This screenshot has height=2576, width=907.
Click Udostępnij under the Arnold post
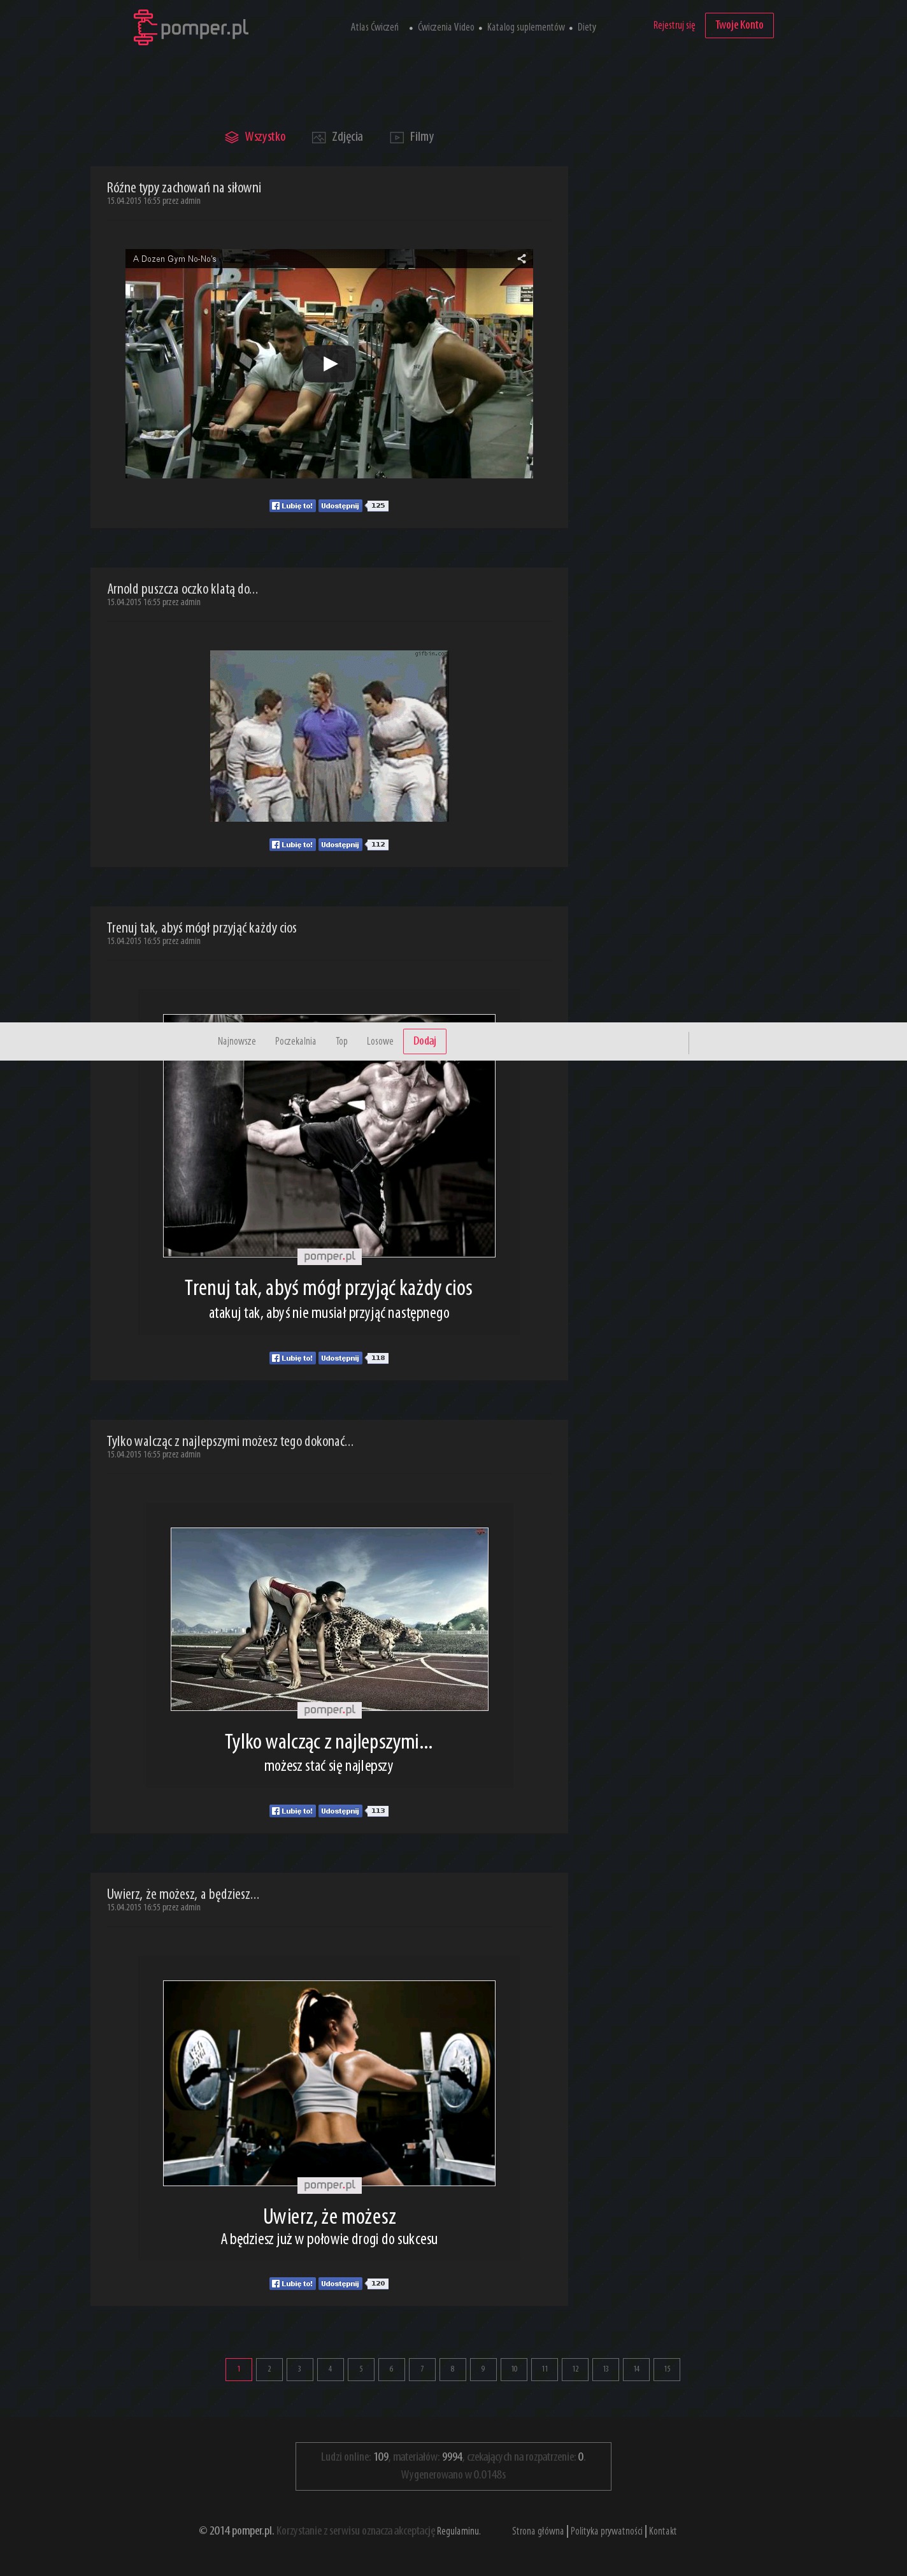[x=340, y=845]
